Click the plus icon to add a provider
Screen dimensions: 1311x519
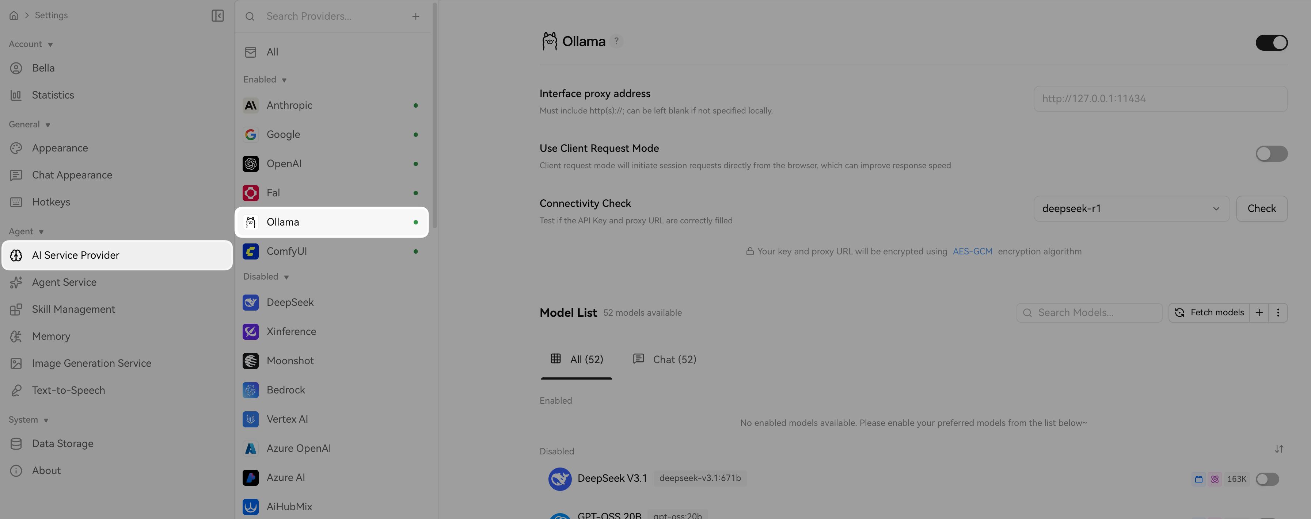click(x=416, y=16)
